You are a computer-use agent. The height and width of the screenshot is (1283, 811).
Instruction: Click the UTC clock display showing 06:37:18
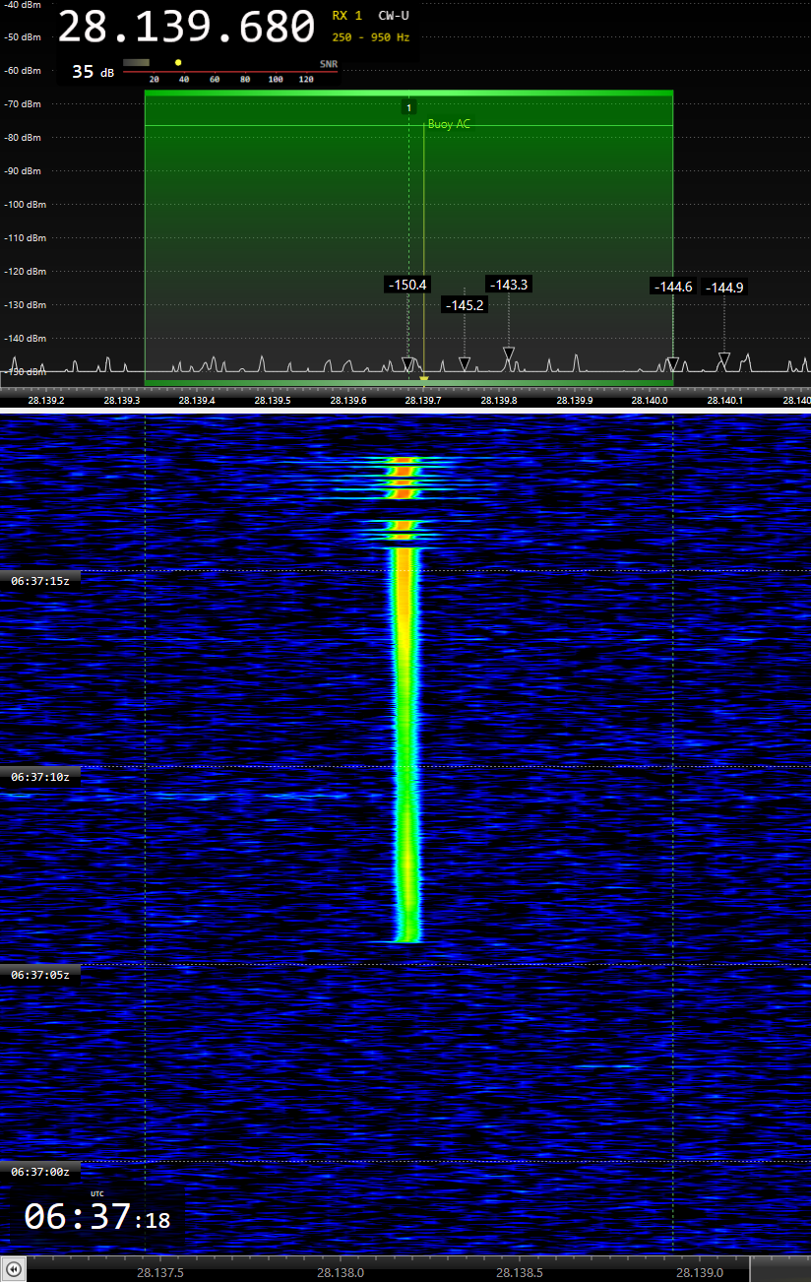(96, 1217)
